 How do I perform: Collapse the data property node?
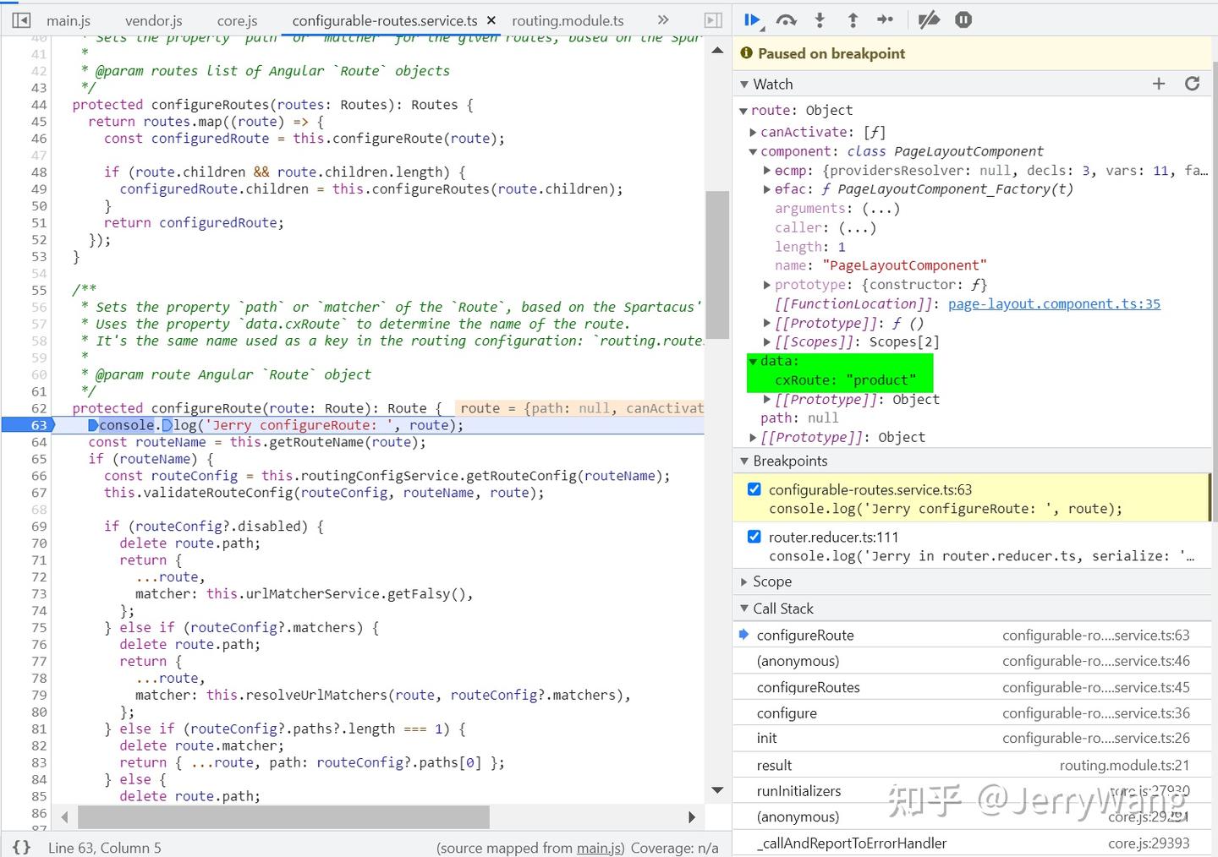coord(753,361)
